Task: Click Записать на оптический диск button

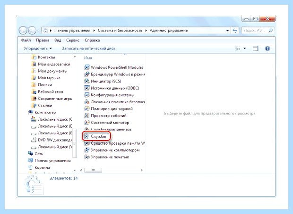Action: click(x=88, y=49)
